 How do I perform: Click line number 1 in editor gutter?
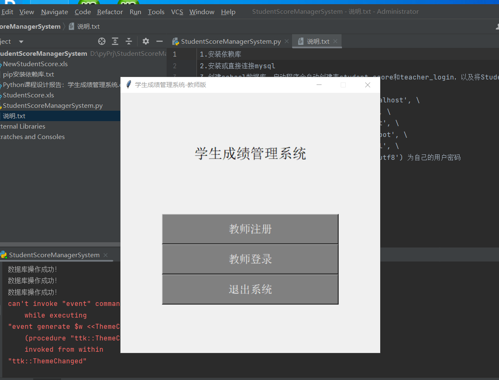tap(175, 54)
